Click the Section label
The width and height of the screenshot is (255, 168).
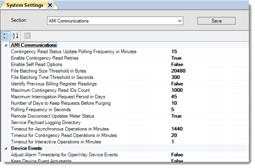[19, 20]
